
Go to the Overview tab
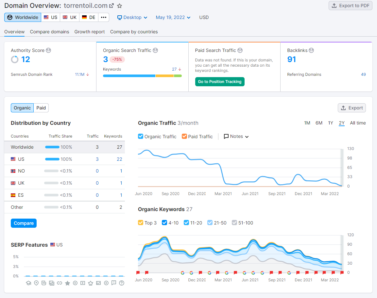tap(14, 32)
